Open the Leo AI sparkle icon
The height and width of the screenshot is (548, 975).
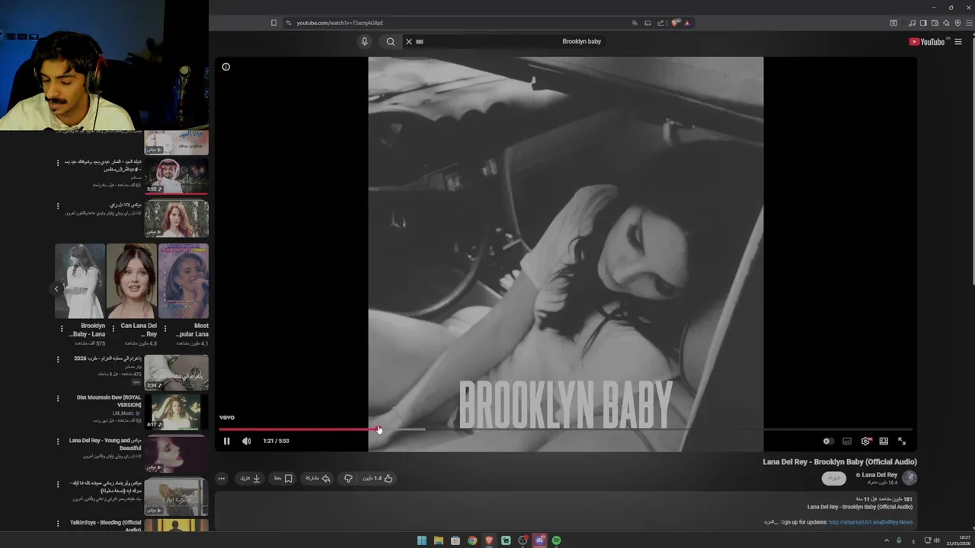tap(946, 23)
